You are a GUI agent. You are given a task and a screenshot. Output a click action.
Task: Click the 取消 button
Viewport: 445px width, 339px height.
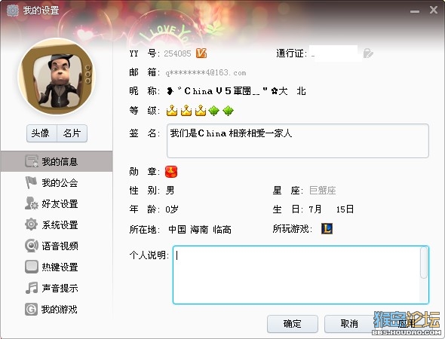[349, 324]
